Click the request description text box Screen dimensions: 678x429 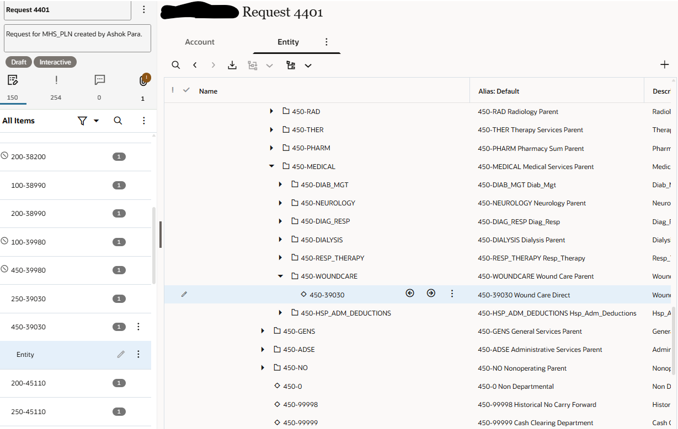(77, 38)
